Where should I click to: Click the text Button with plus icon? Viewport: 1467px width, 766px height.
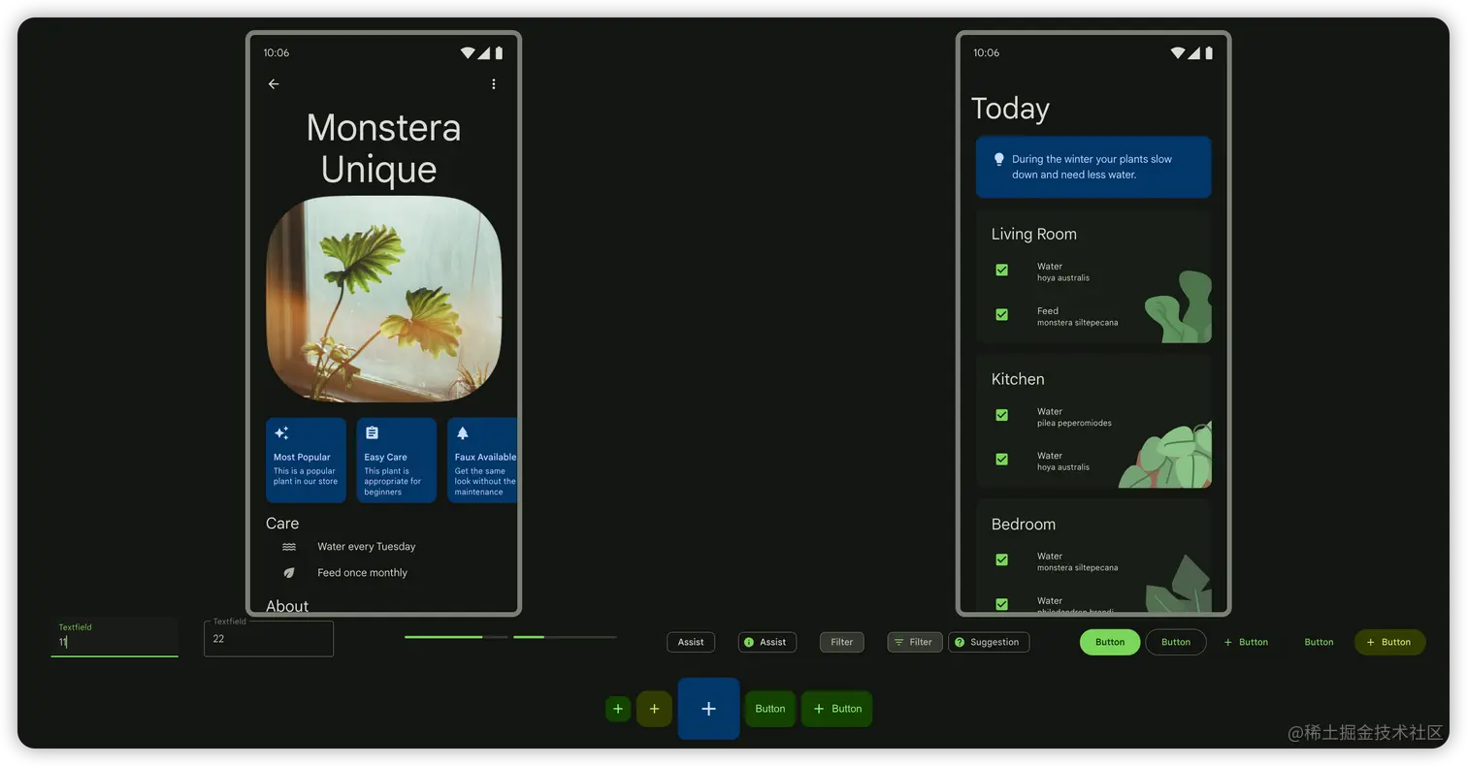click(x=1246, y=642)
